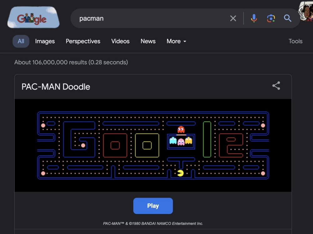Switch to the Images tab
Screen dimensions: 313x234
point(45,41)
